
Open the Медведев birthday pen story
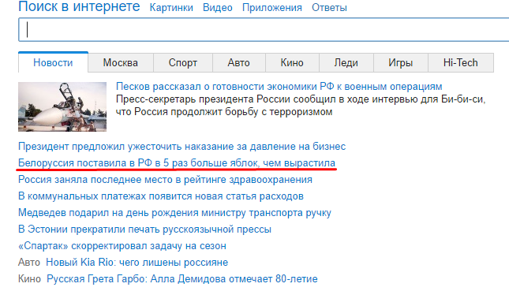coord(174,212)
